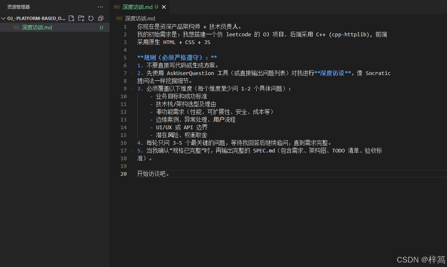
Task: Click the text '每轮只问 3-5 个最关键的问题'
Action: click(185, 143)
